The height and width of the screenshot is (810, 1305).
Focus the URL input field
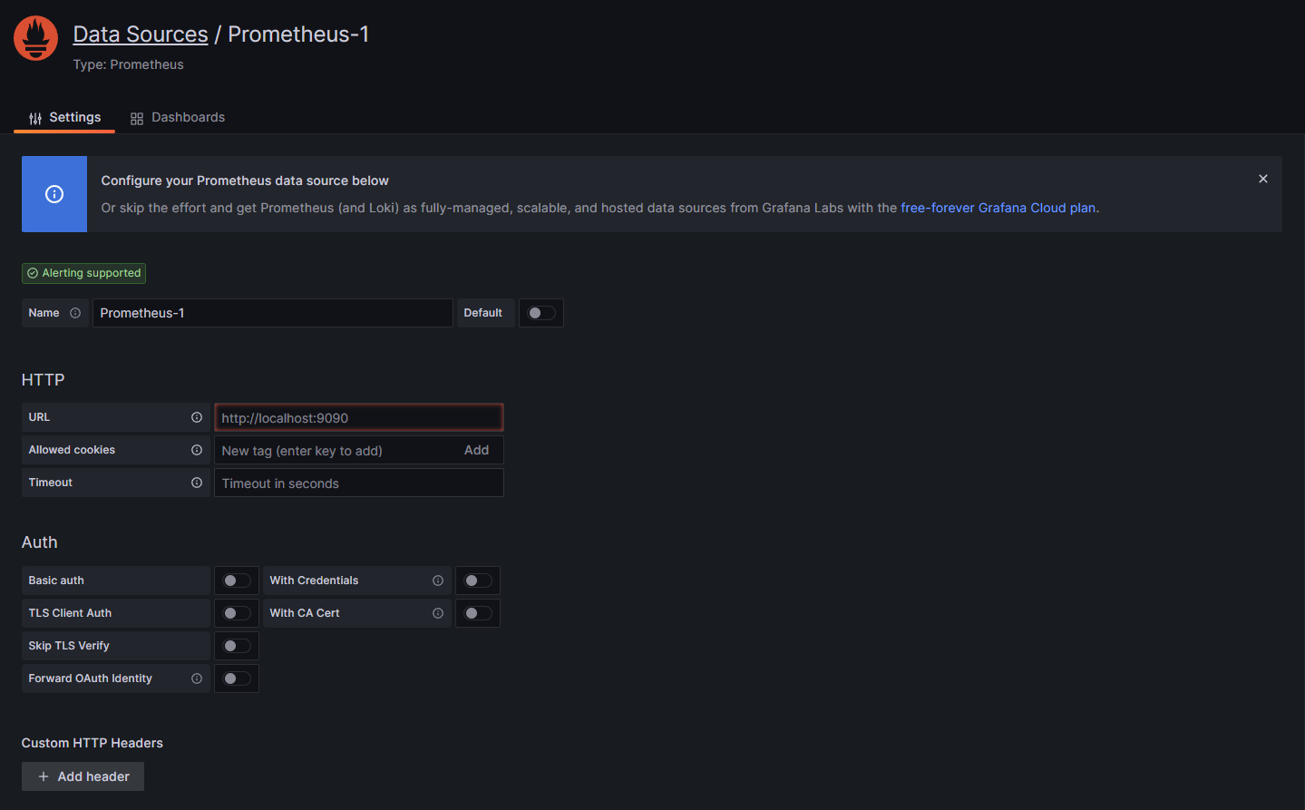359,417
